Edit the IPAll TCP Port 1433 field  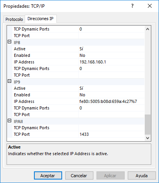pos(112,134)
